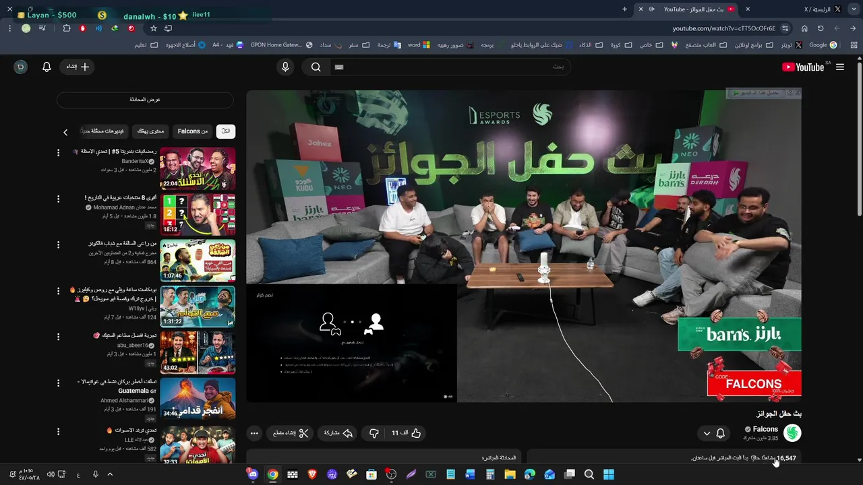Open the Windows Start button

[609, 474]
